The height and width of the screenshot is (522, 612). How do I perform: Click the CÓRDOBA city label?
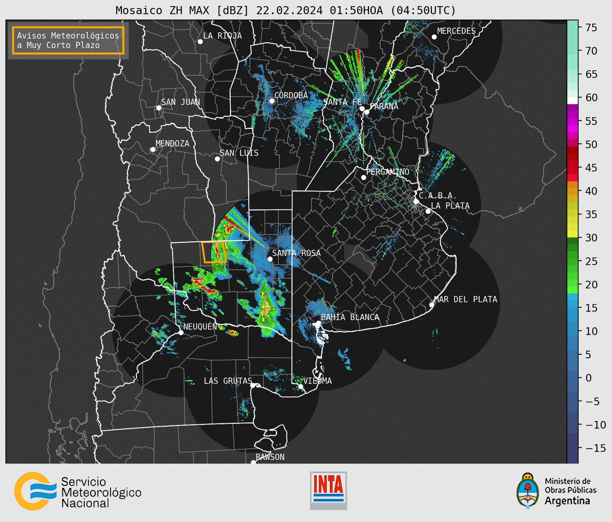click(291, 95)
